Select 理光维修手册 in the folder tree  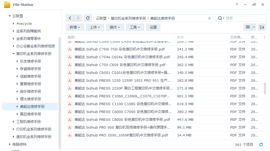point(31,99)
